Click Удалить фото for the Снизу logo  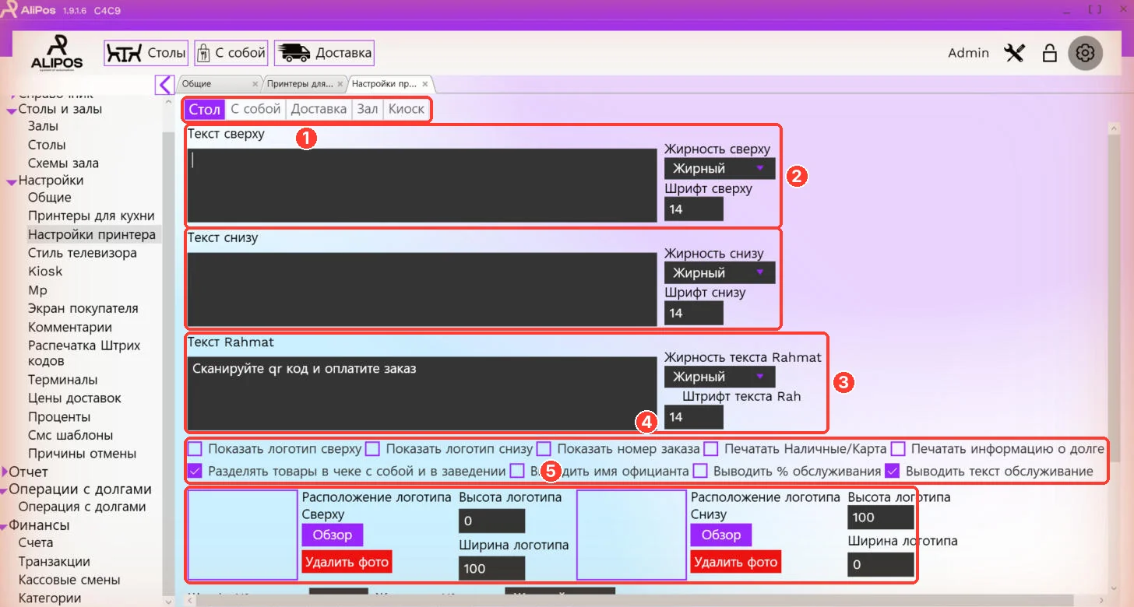[x=736, y=561]
